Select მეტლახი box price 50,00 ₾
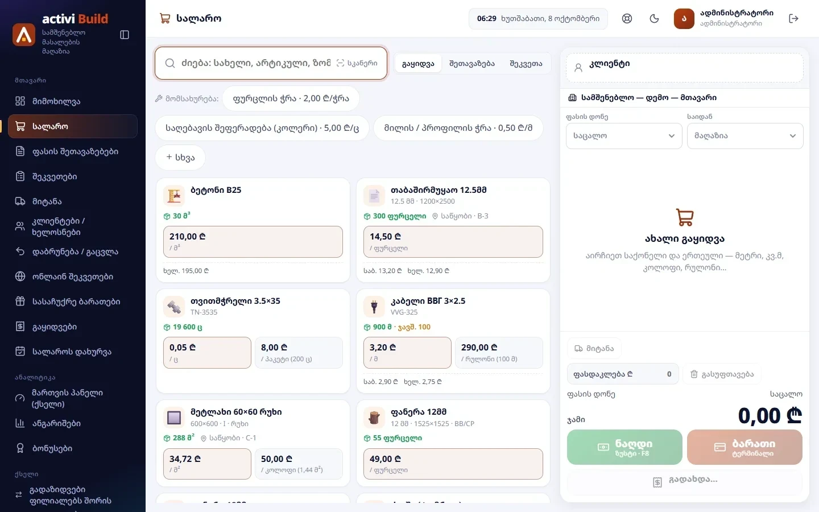Viewport: 819px width, 512px height. [x=299, y=464]
